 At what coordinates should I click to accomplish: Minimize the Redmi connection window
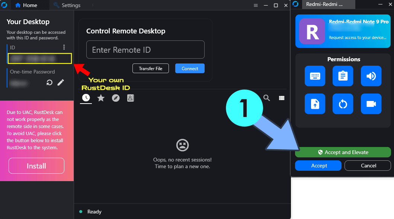381,4
